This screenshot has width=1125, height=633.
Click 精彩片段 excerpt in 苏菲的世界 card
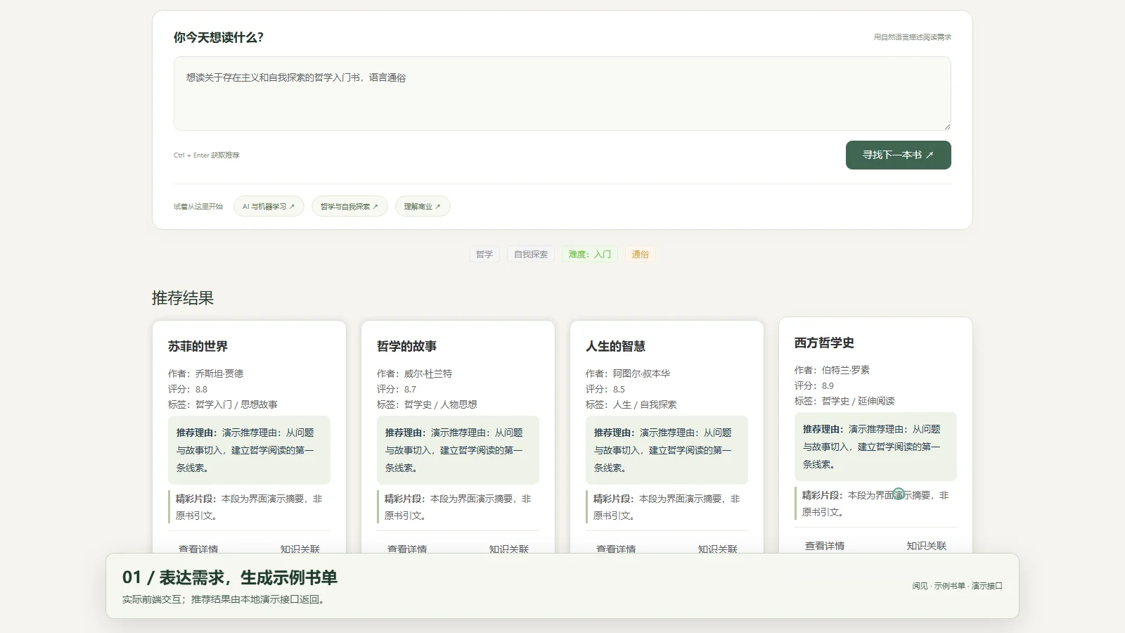(x=249, y=507)
